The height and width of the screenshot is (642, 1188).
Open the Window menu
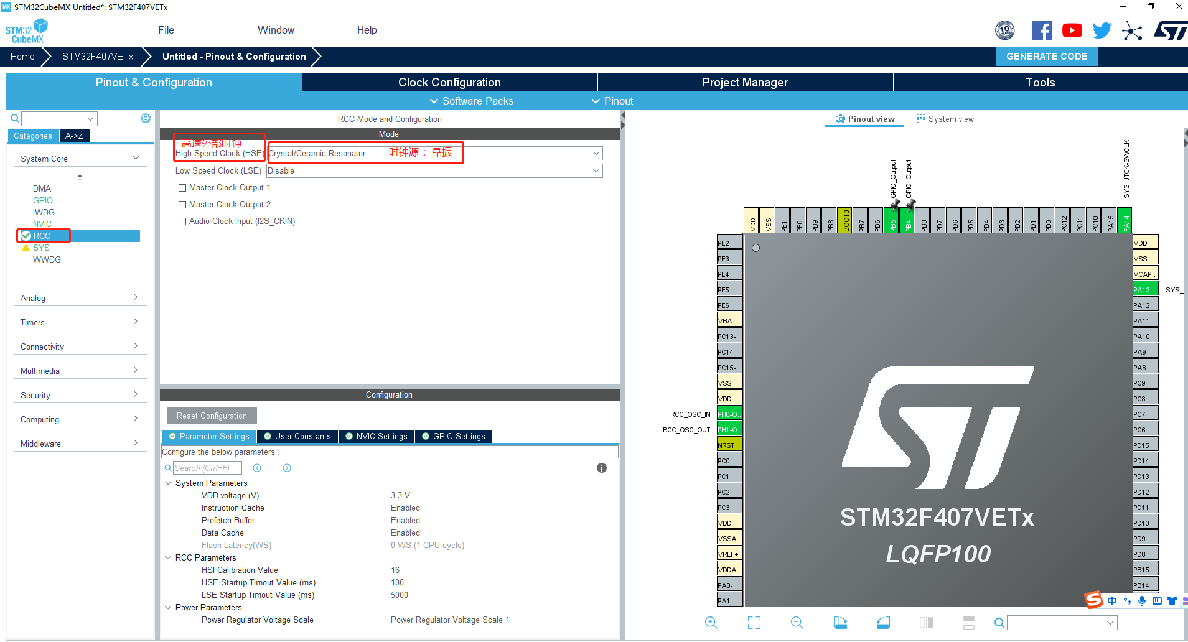[276, 29]
